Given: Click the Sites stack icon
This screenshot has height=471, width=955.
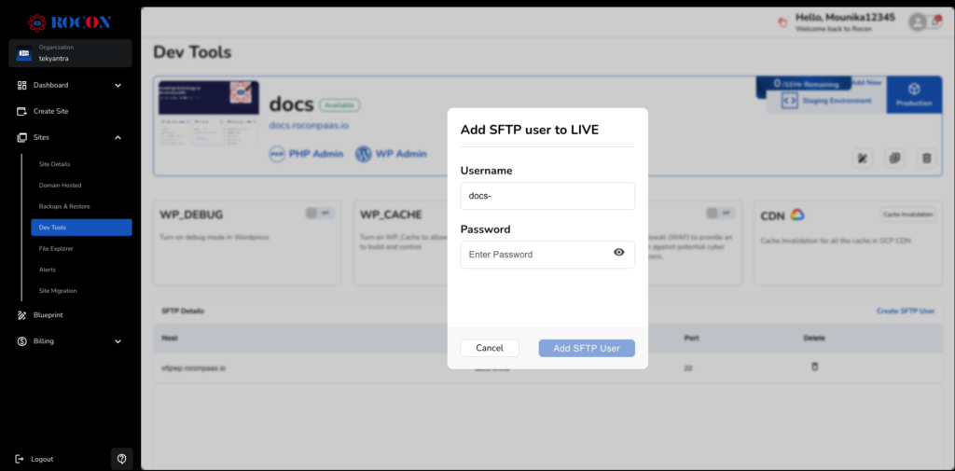Looking at the screenshot, I should point(22,138).
